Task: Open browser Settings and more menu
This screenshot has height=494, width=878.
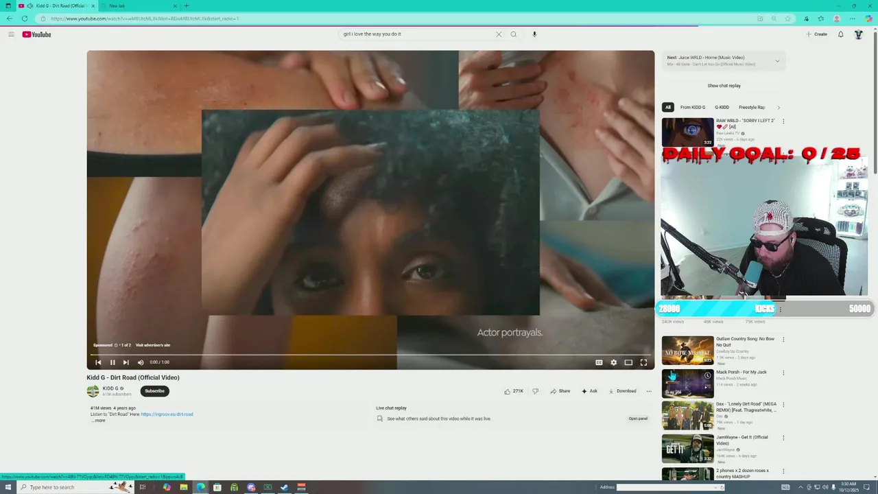Action: 853,19
